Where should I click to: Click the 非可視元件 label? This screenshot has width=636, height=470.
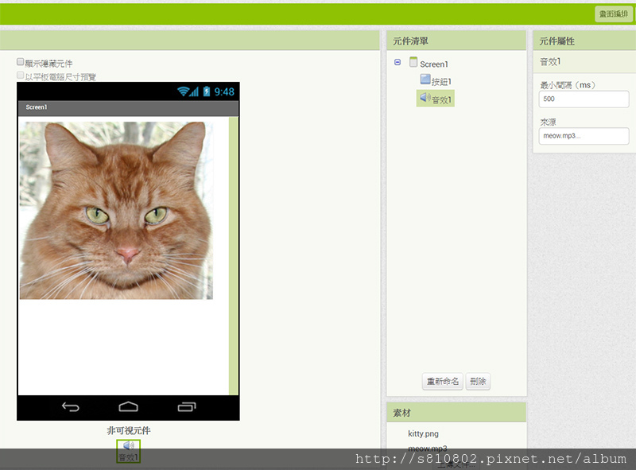point(129,430)
